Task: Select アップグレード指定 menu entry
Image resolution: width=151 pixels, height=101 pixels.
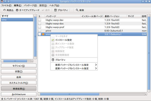Action: tap(74, 47)
